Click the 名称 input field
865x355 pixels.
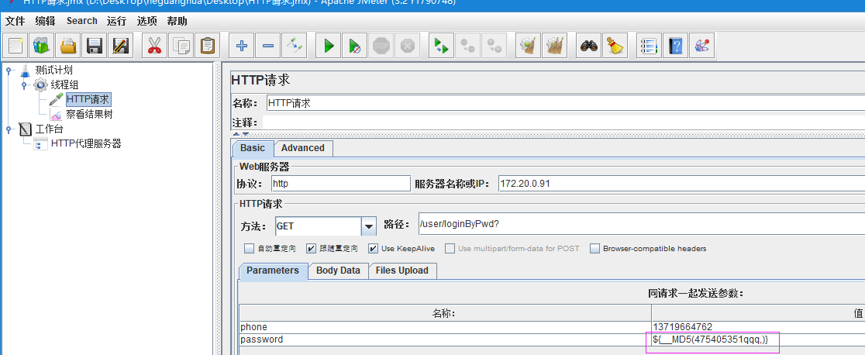point(565,102)
